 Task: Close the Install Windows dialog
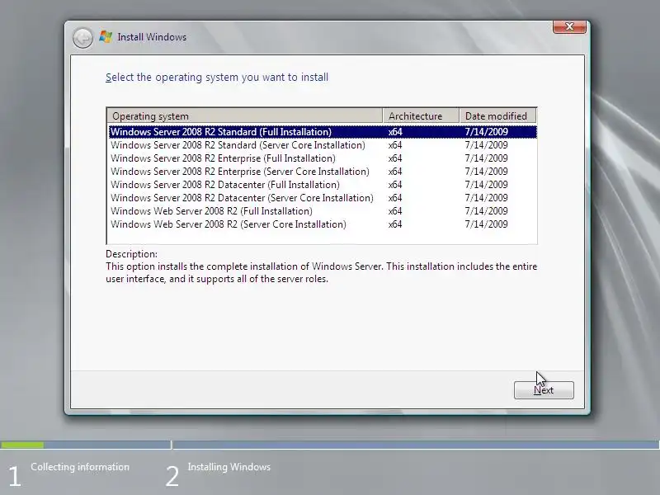[x=569, y=26]
